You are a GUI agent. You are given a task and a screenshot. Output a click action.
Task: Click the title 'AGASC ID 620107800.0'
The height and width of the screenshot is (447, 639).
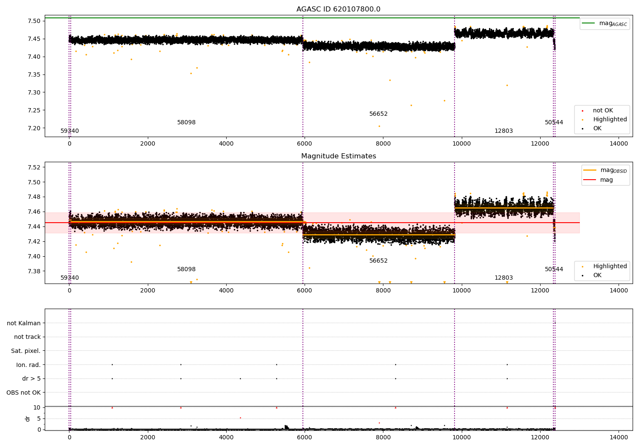coord(338,9)
